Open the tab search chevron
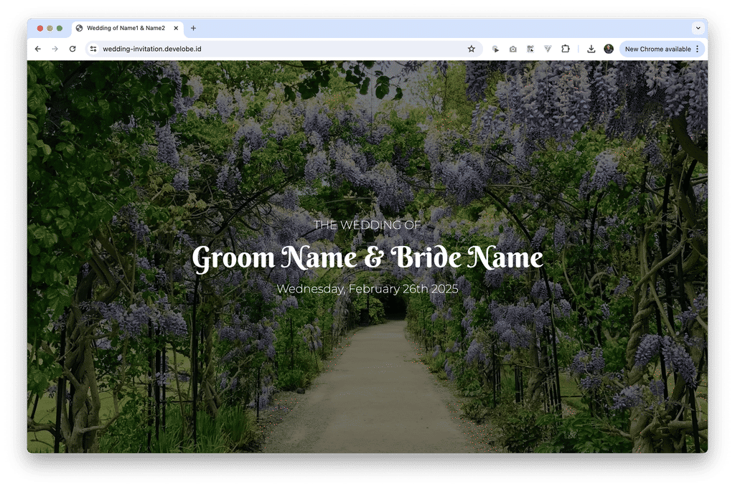The width and height of the screenshot is (735, 489). (x=697, y=29)
